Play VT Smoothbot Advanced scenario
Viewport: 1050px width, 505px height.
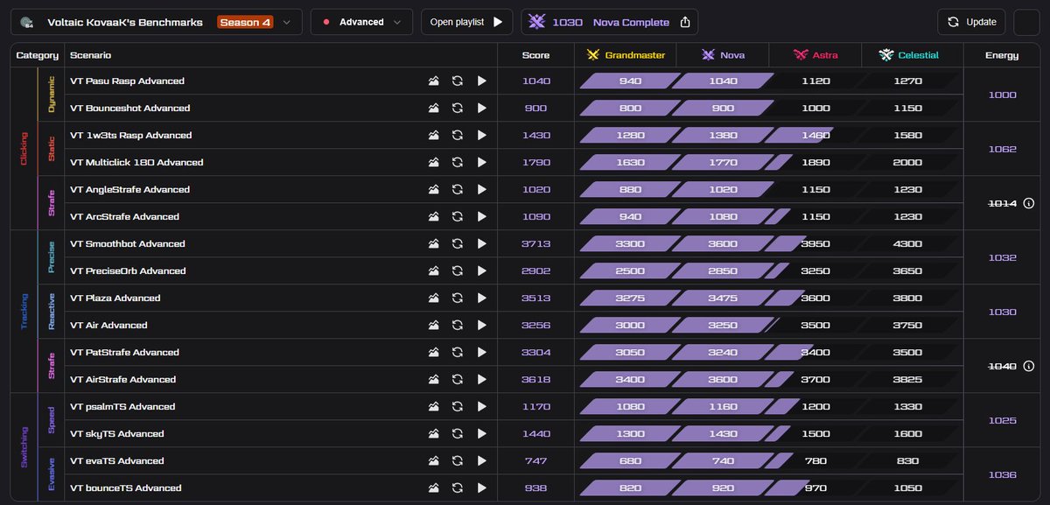pyautogui.click(x=481, y=244)
